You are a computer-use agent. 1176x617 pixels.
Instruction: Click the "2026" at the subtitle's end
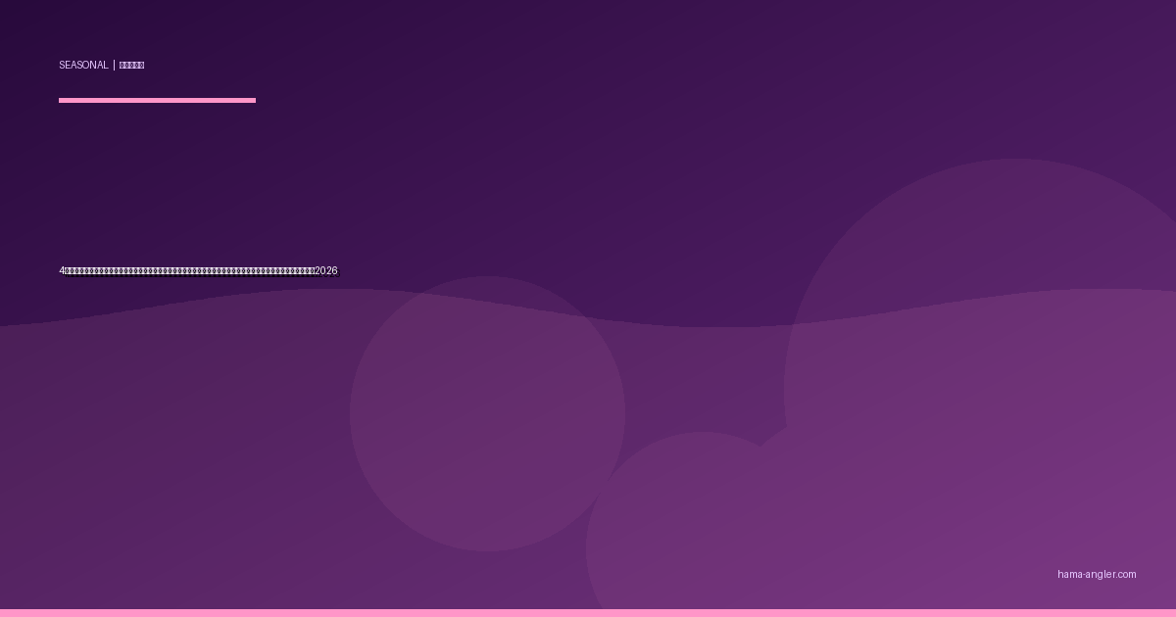pyautogui.click(x=326, y=271)
